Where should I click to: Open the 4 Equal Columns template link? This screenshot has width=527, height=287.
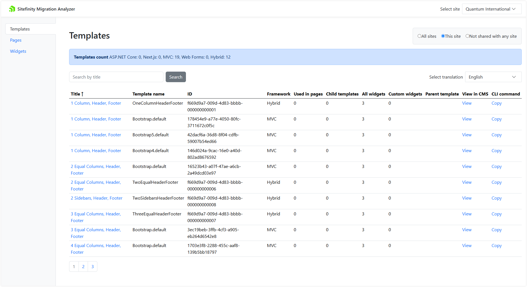coord(96,246)
